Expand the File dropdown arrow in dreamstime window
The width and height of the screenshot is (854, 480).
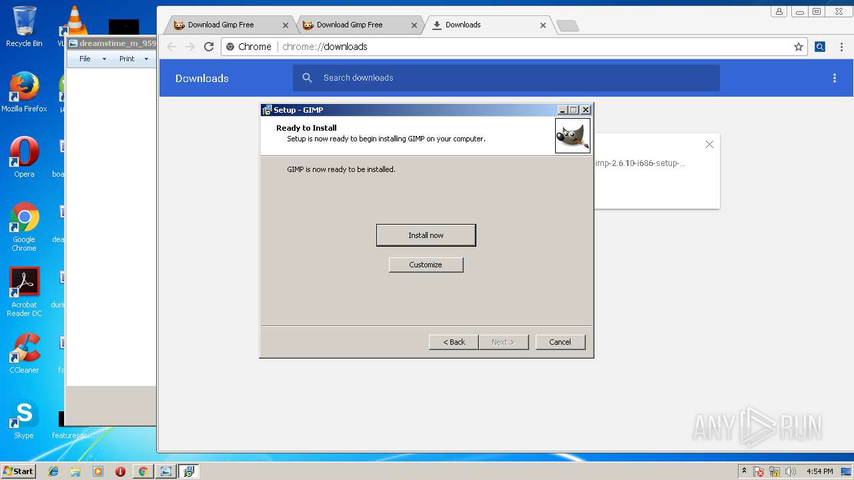click(104, 59)
